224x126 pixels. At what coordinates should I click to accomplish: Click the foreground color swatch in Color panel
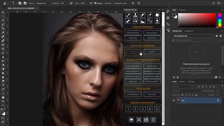(x=174, y=15)
